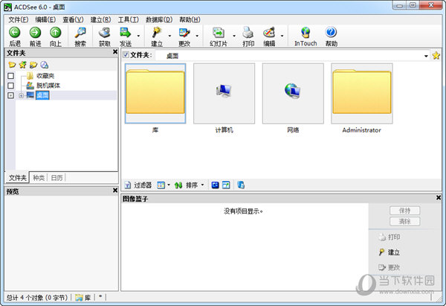Select the 库 folder thumbnail
The width and height of the screenshot is (446, 306).
tap(155, 94)
